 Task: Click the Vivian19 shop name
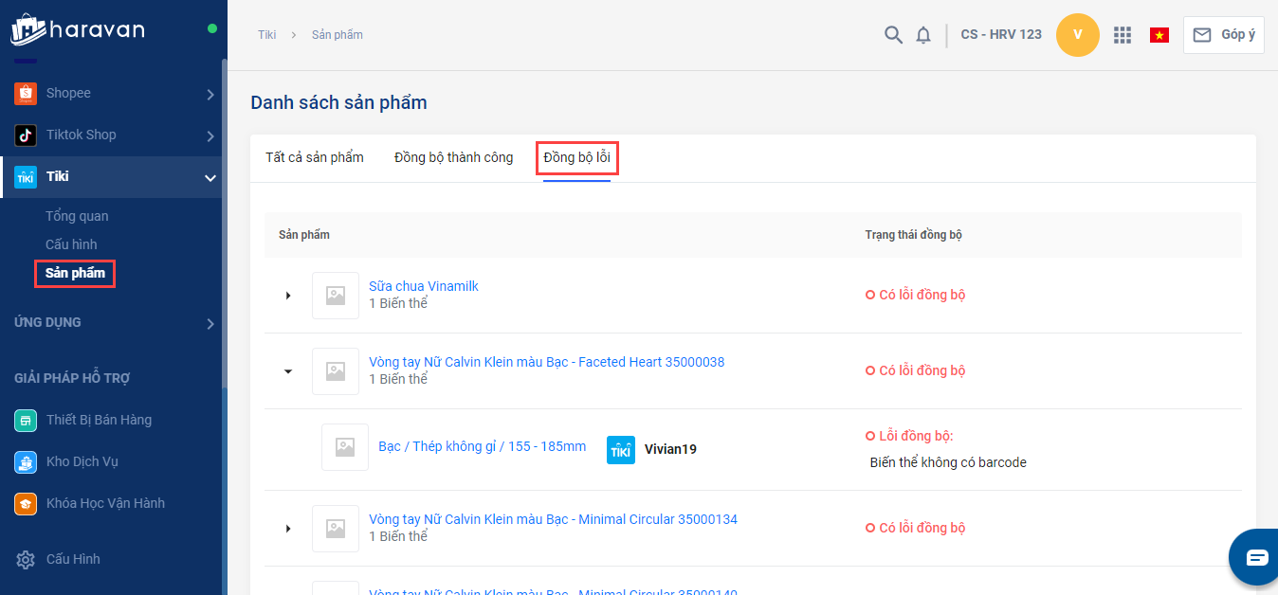point(670,449)
